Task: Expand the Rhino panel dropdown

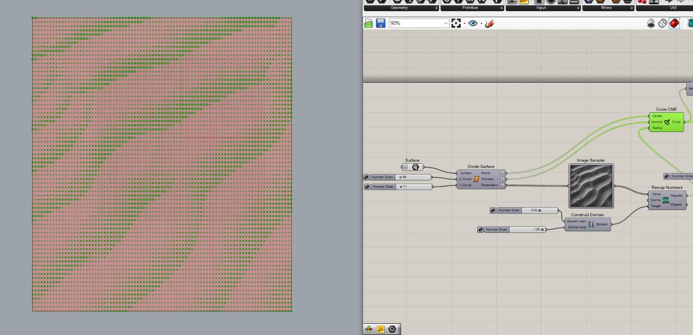Action: click(x=631, y=8)
